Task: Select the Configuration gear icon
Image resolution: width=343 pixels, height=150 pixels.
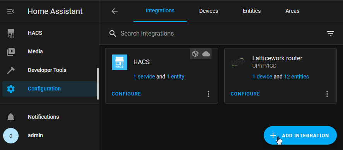Action: coord(11,89)
